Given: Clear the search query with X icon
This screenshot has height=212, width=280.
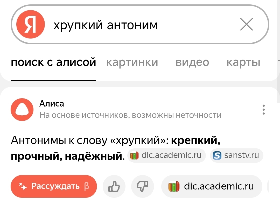Looking at the screenshot, I should [x=246, y=25].
